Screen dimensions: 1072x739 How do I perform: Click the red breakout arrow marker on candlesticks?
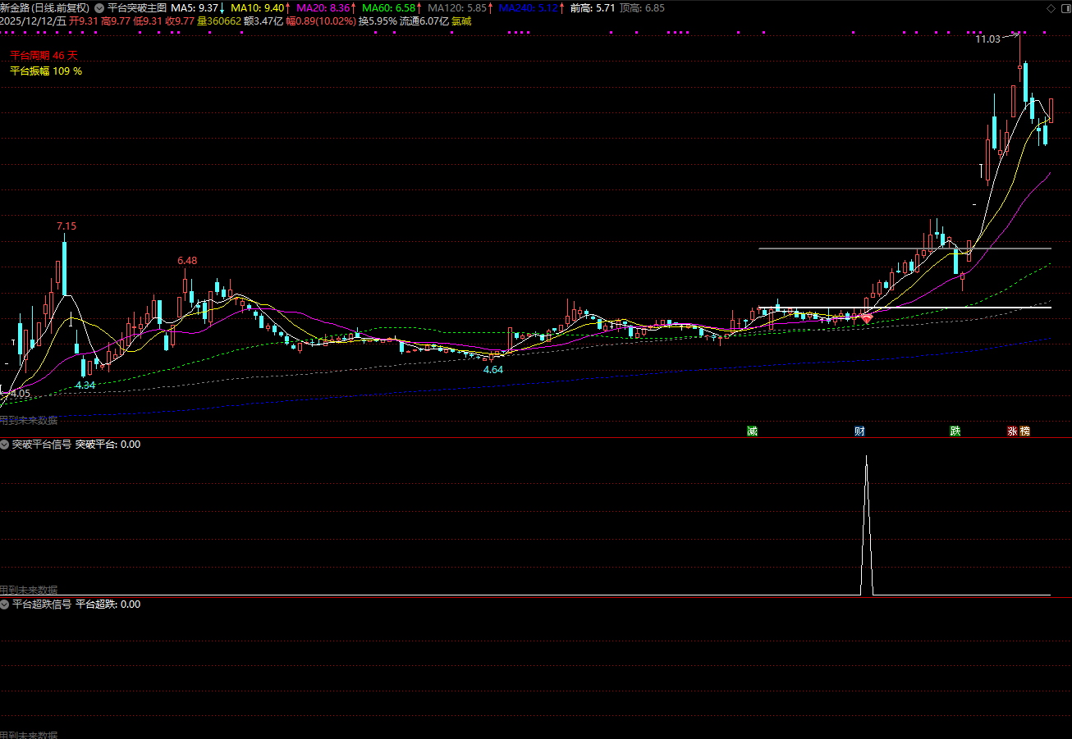pos(866,319)
